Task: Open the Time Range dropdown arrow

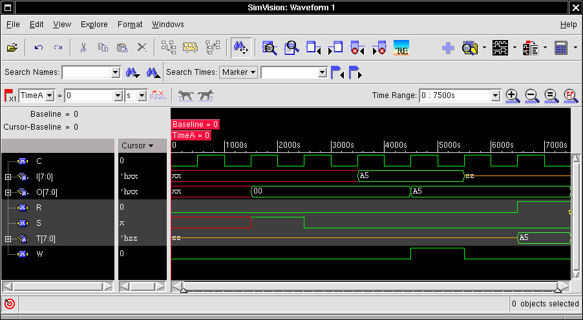Action: pyautogui.click(x=496, y=95)
